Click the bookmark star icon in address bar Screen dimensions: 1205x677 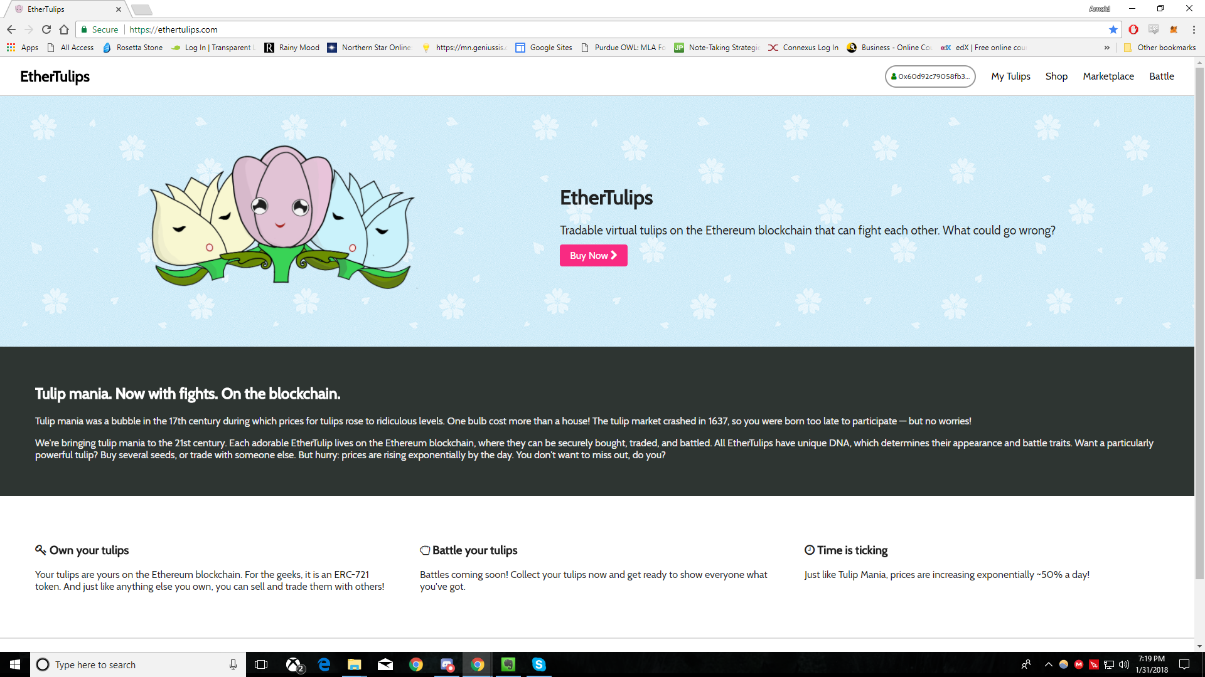click(1113, 29)
